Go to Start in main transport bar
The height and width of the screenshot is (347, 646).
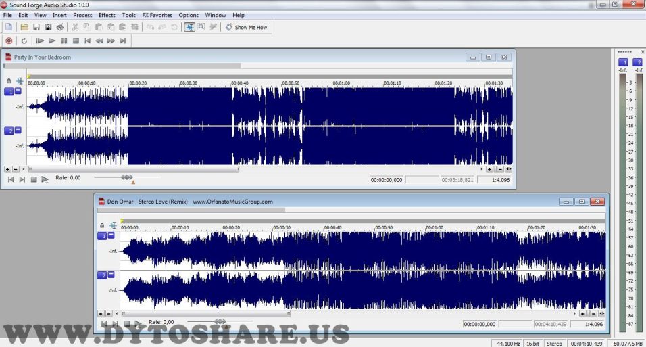[x=87, y=41]
